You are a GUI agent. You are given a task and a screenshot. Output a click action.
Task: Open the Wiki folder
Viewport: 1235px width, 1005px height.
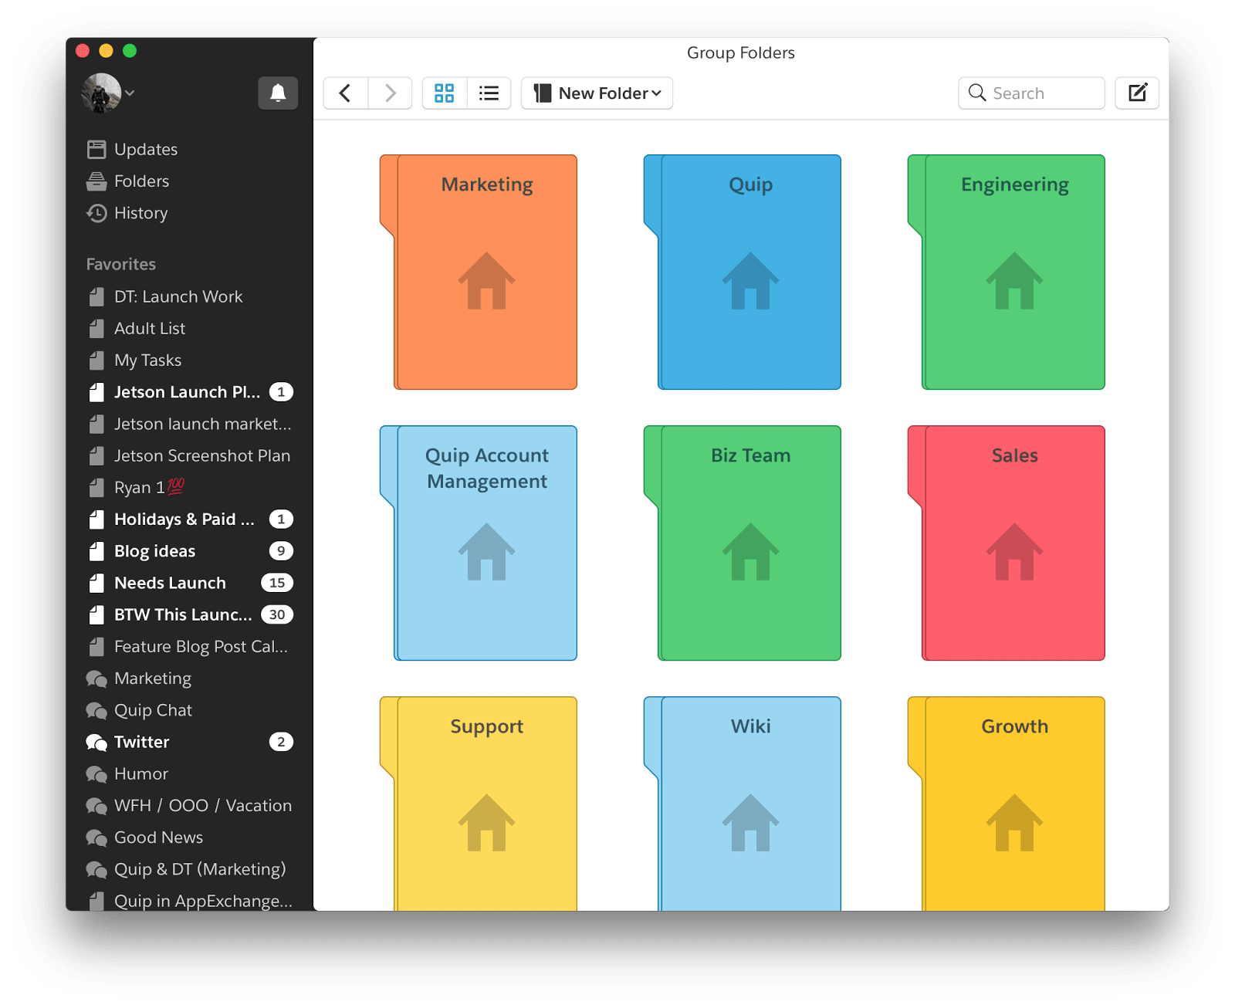coord(743,804)
